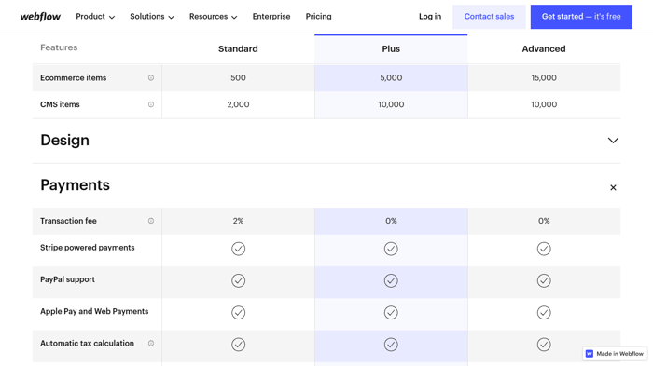
Task: Click the Stripe powered payments label
Action: click(88, 248)
